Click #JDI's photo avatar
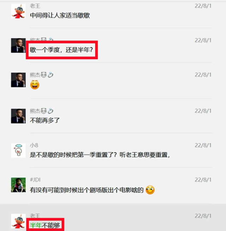This screenshot has height=231, width=226. (18, 185)
